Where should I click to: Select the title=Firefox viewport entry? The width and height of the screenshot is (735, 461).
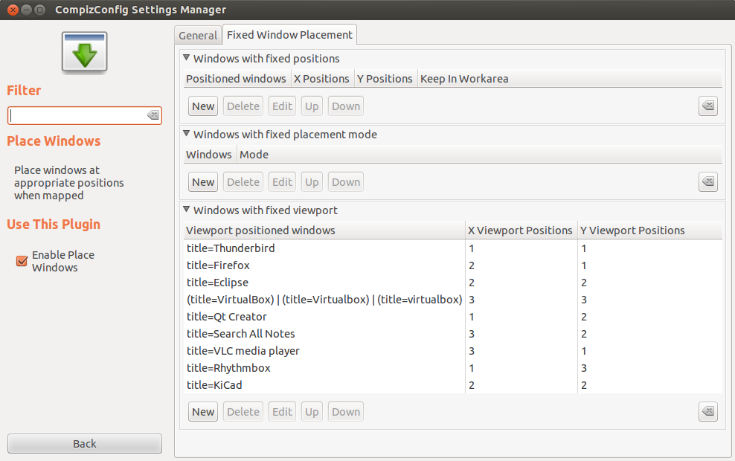point(218,265)
